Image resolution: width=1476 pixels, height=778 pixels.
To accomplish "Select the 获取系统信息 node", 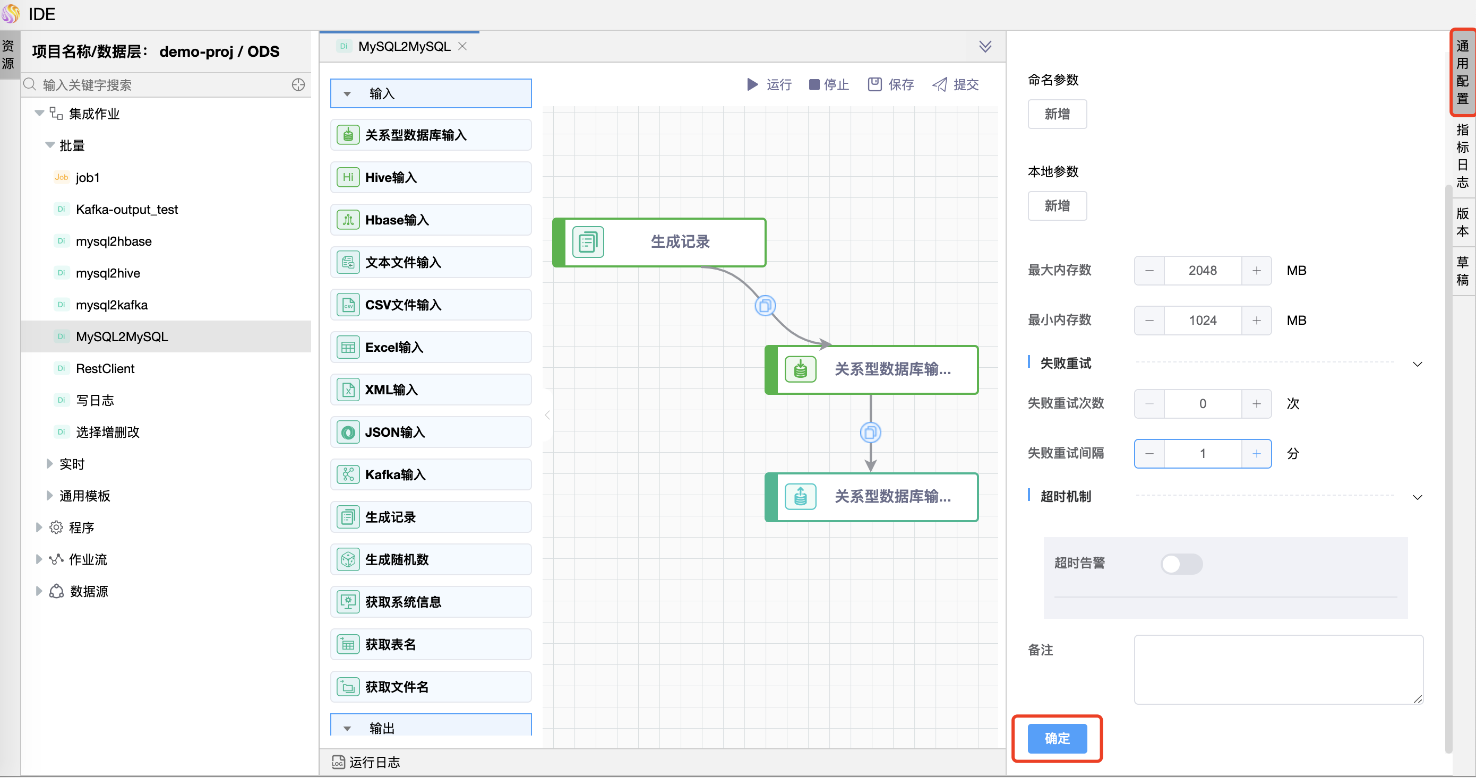I will 430,602.
